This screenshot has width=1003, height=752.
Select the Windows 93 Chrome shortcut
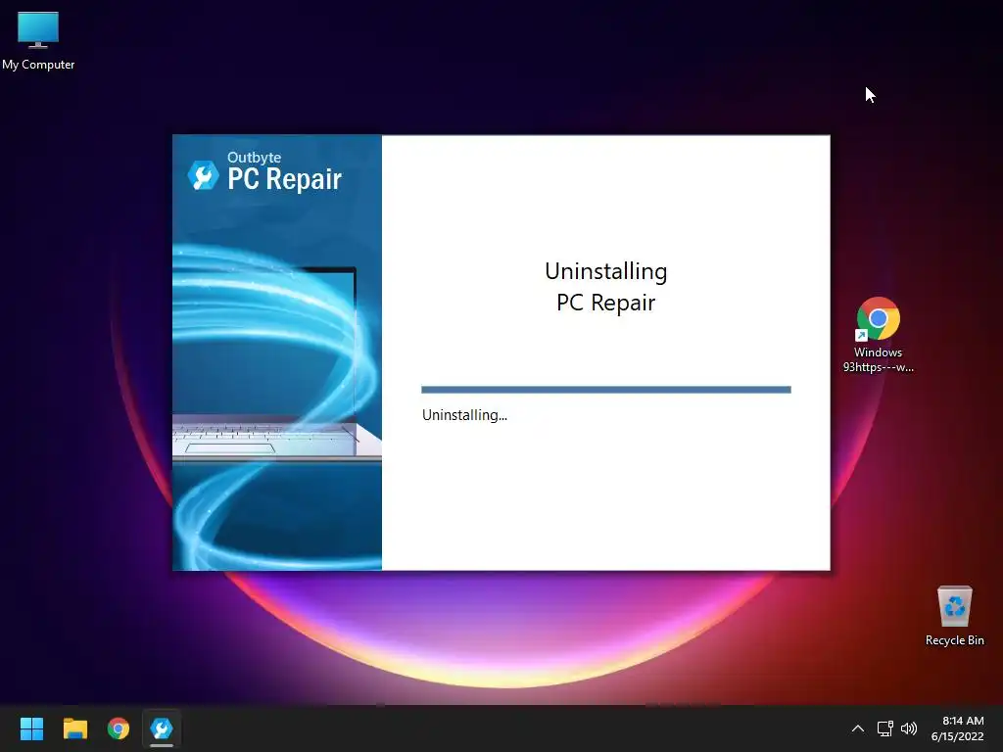[x=879, y=335]
